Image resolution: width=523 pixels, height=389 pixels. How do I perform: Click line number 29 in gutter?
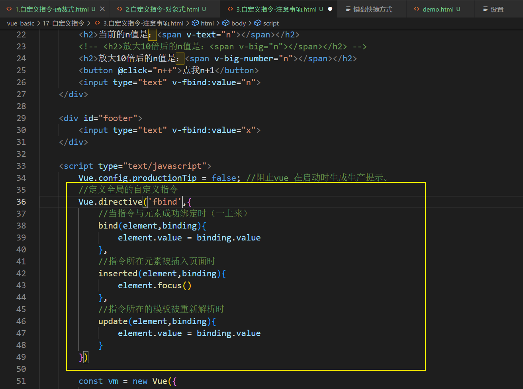pos(21,118)
